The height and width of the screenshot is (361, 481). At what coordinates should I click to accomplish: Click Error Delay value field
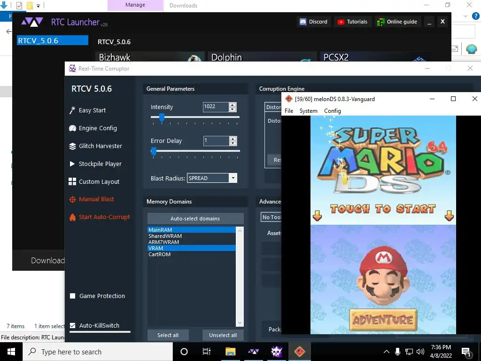(216, 141)
